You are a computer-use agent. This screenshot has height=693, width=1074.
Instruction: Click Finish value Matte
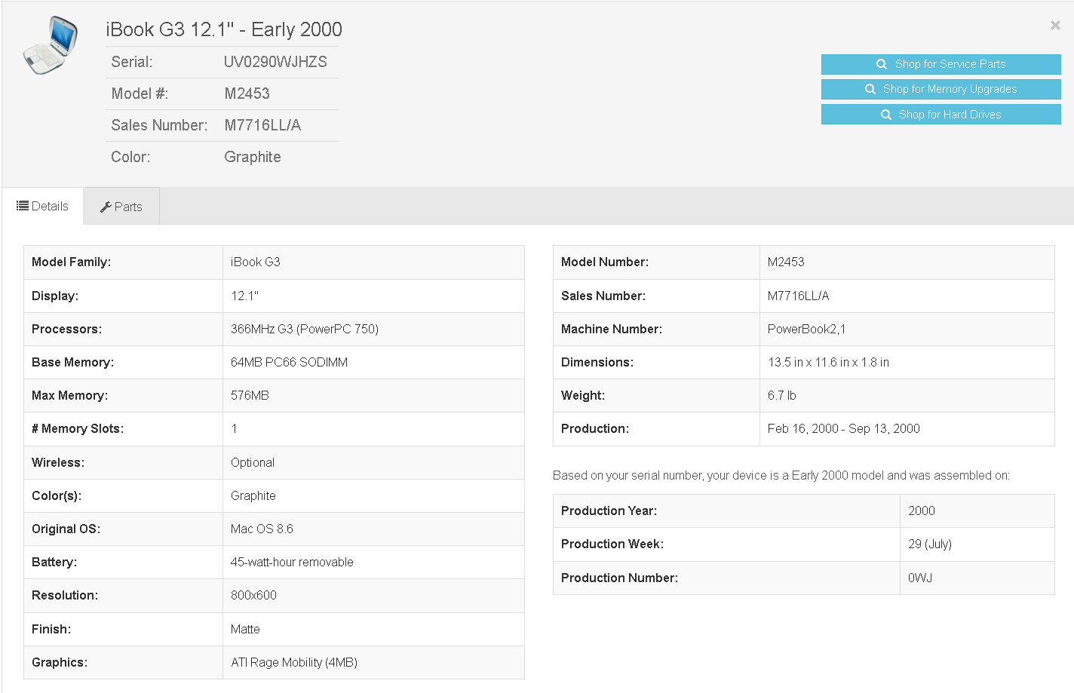tap(245, 629)
